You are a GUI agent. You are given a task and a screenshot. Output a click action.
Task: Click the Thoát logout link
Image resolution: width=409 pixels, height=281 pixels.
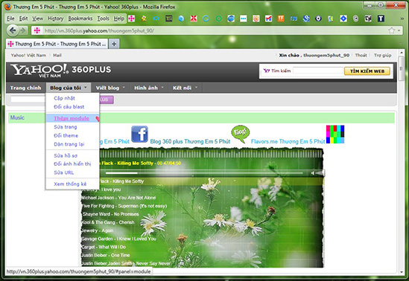click(361, 55)
